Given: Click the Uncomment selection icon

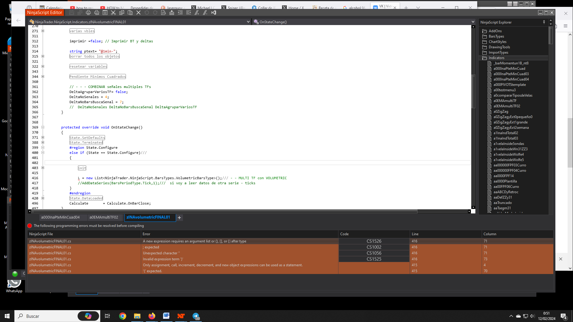Looking at the screenshot, I should (x=205, y=13).
